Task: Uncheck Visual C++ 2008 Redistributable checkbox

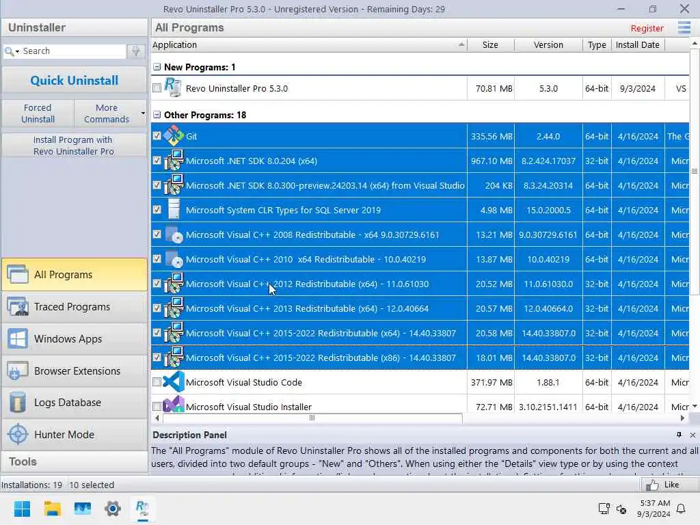Action: point(157,234)
